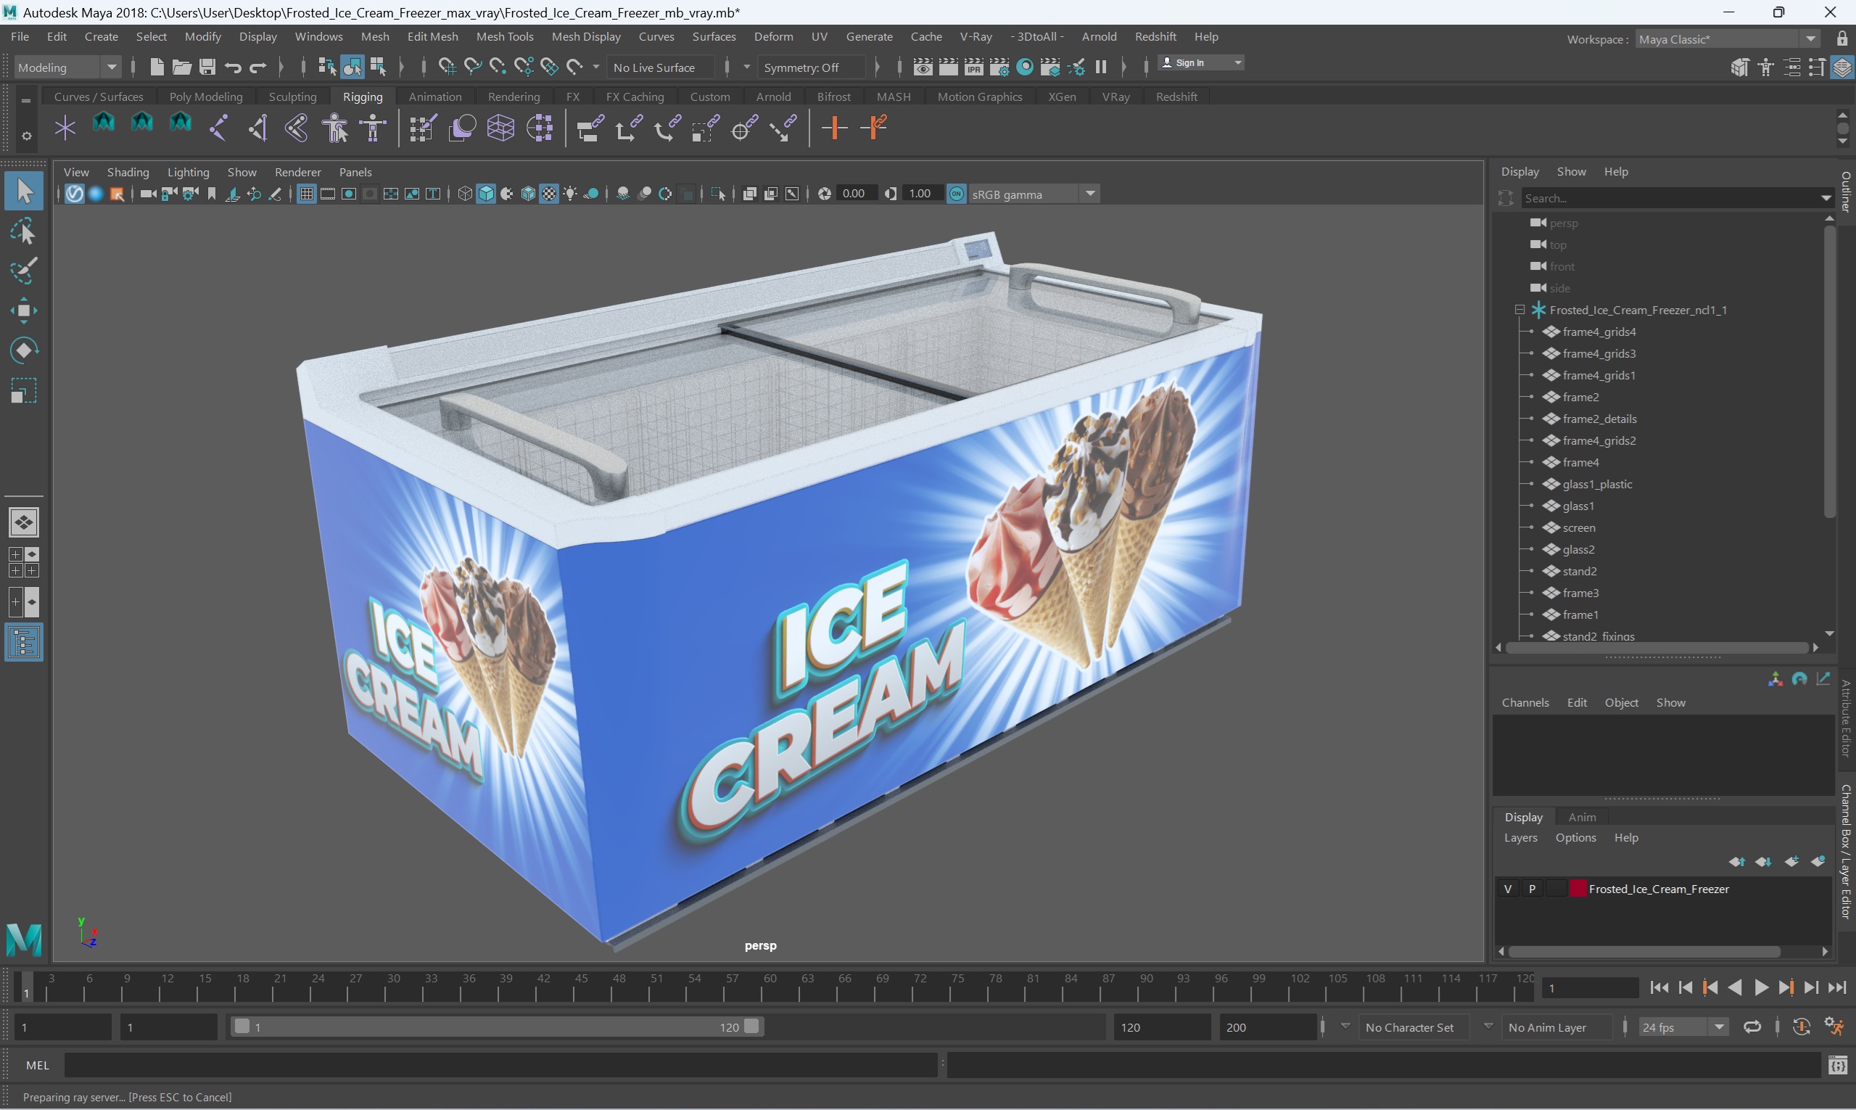Click the Open Scene folder icon
This screenshot has width=1856, height=1110.
click(x=182, y=67)
